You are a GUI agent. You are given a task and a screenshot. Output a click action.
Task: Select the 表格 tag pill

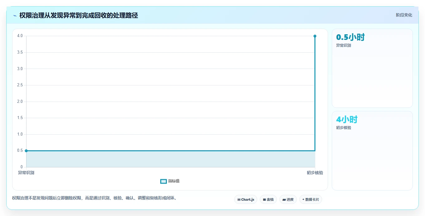(x=268, y=199)
